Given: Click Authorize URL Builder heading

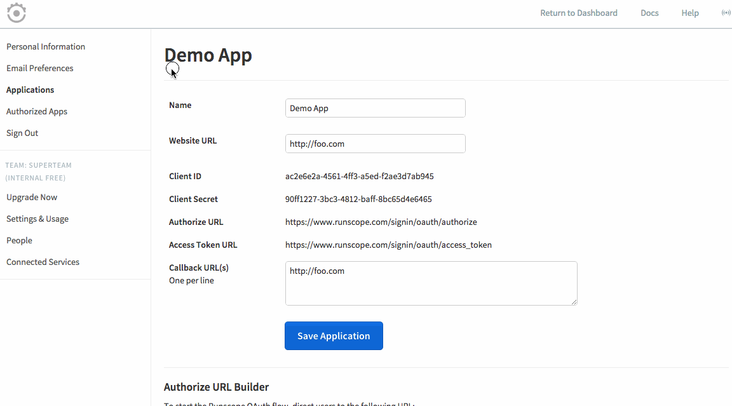Looking at the screenshot, I should [217, 387].
